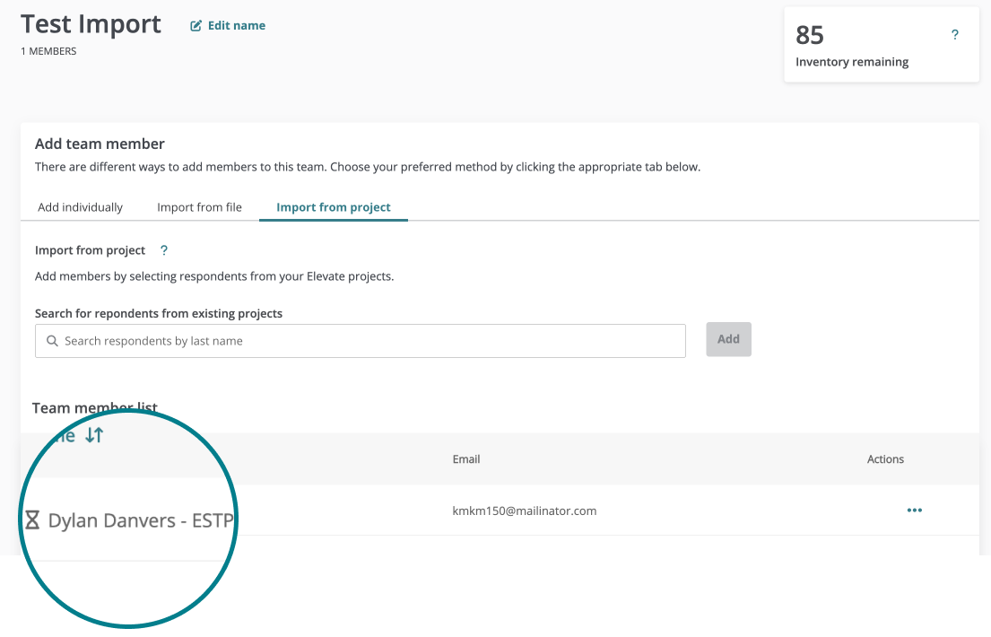Viewport: 991px width, 637px height.
Task: Click the Add button
Action: pyautogui.click(x=728, y=339)
